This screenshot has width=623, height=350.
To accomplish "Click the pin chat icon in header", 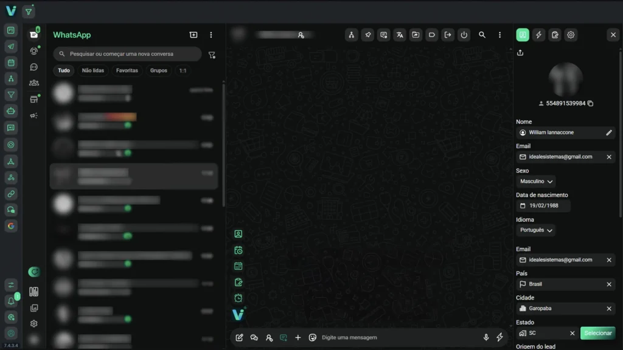I will point(367,35).
